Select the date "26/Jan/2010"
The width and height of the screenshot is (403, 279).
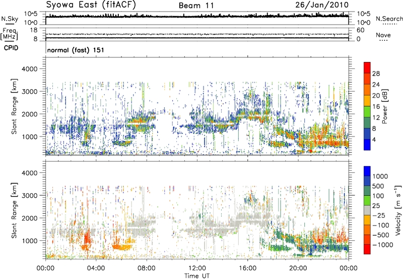click(x=322, y=5)
